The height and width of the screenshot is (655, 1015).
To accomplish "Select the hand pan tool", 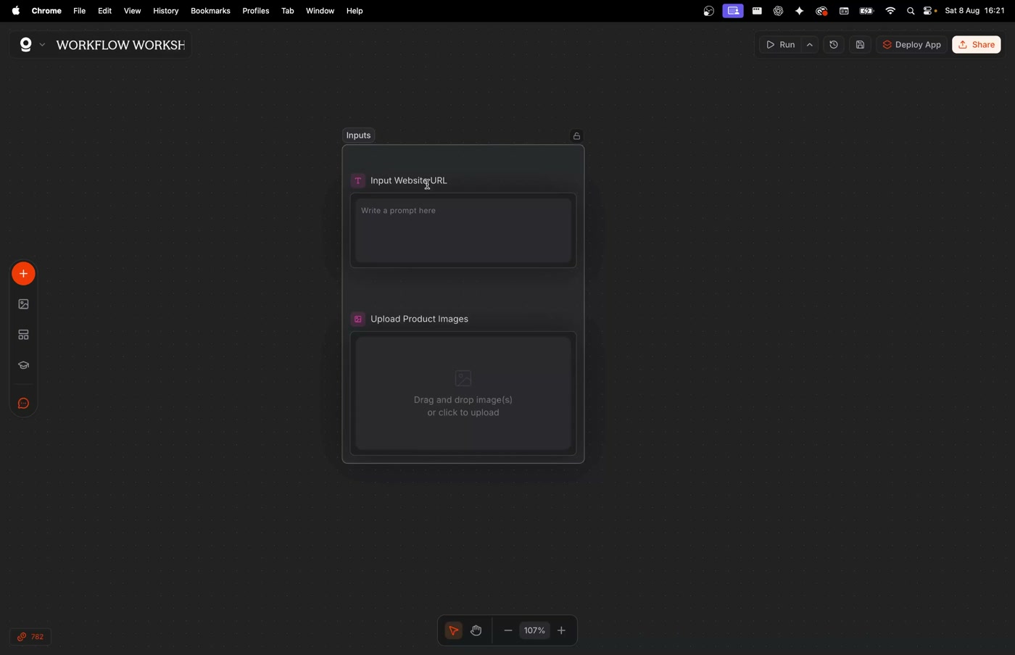I will click(476, 631).
